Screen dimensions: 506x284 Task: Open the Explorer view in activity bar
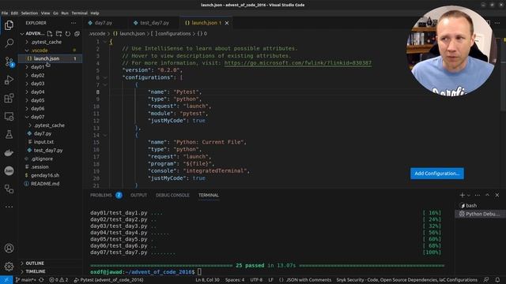pos(9,24)
